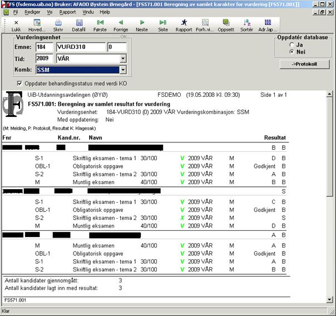Click the Emne version field 0
The width and height of the screenshot is (336, 316).
[117, 47]
